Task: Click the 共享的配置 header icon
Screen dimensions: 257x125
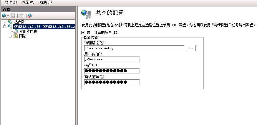Action: [86, 14]
